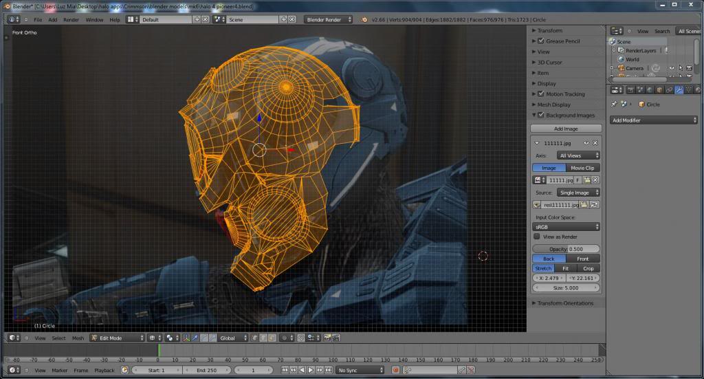The image size is (704, 379).
Task: Open the Mesh menu in viewport header
Action: point(78,338)
